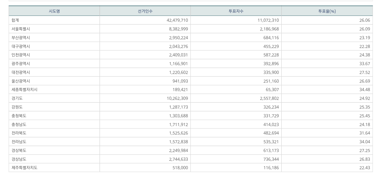
Task: Select 부산광역시 in the region column
Action: [21, 38]
